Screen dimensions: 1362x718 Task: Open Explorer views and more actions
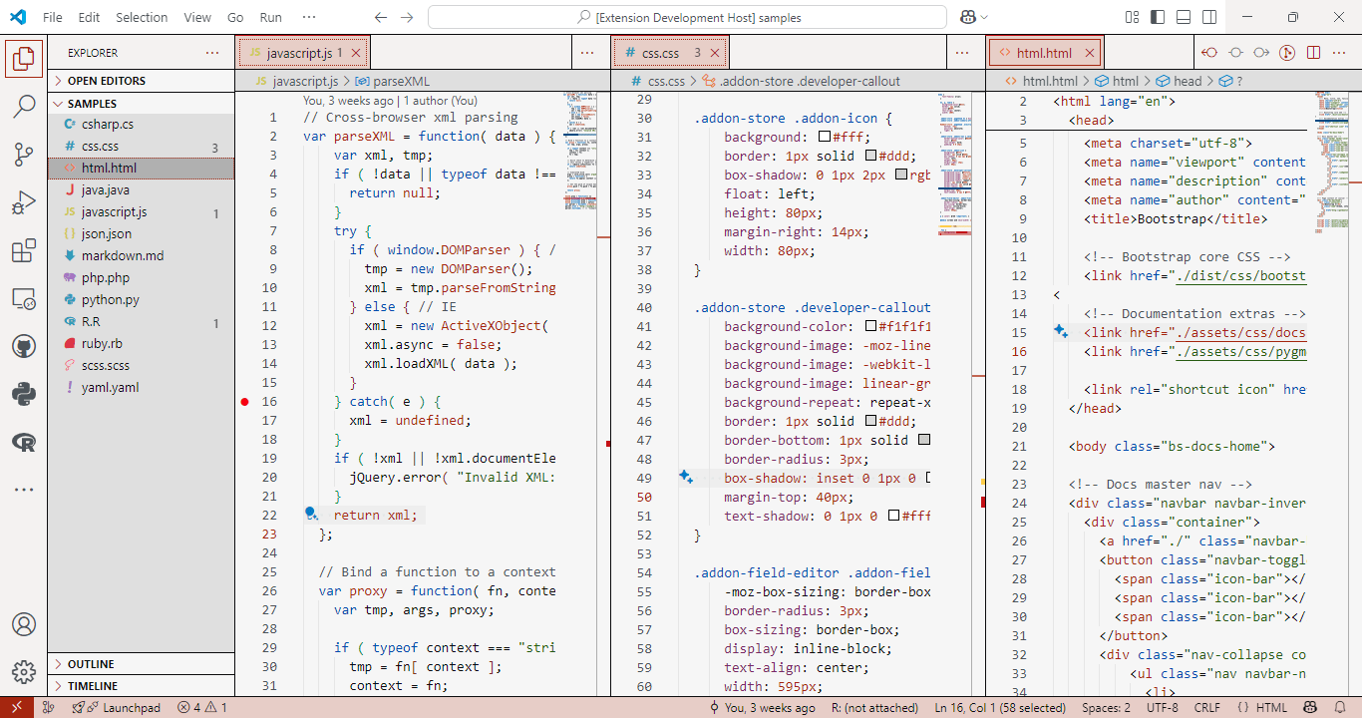click(212, 53)
